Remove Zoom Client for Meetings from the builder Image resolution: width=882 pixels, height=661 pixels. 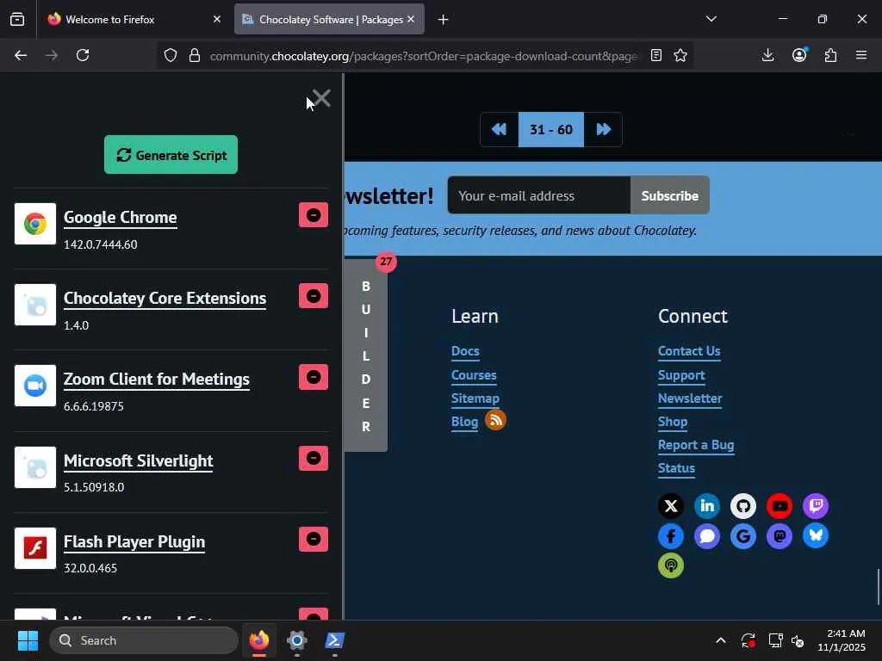[x=314, y=377]
